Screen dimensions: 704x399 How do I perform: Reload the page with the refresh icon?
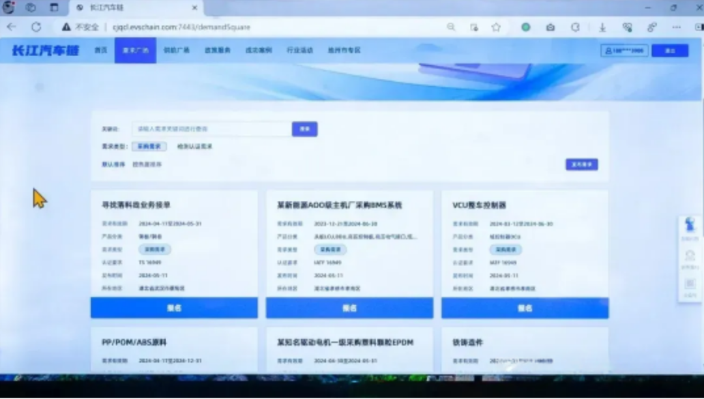pos(37,27)
